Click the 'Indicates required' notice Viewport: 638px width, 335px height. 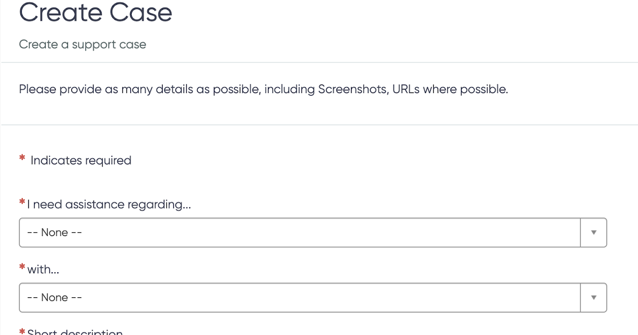coord(81,160)
